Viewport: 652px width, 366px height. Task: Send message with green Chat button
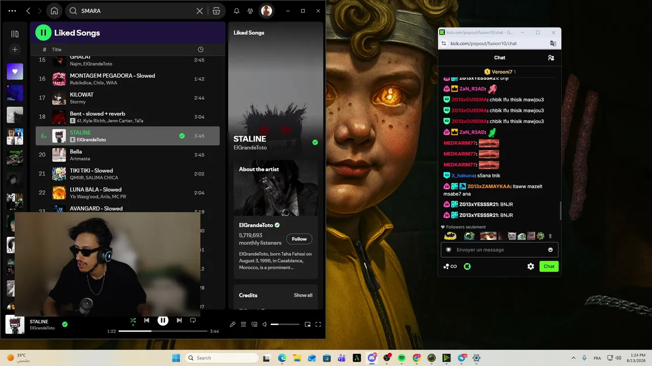(549, 266)
